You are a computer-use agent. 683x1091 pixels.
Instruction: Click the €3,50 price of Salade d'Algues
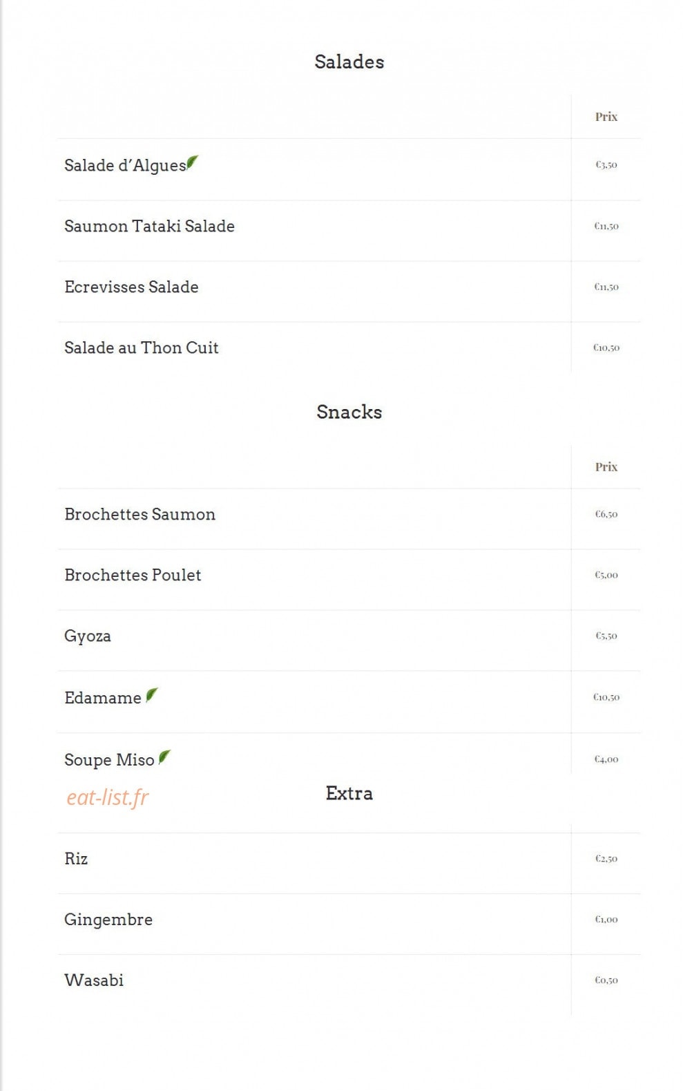pyautogui.click(x=606, y=164)
